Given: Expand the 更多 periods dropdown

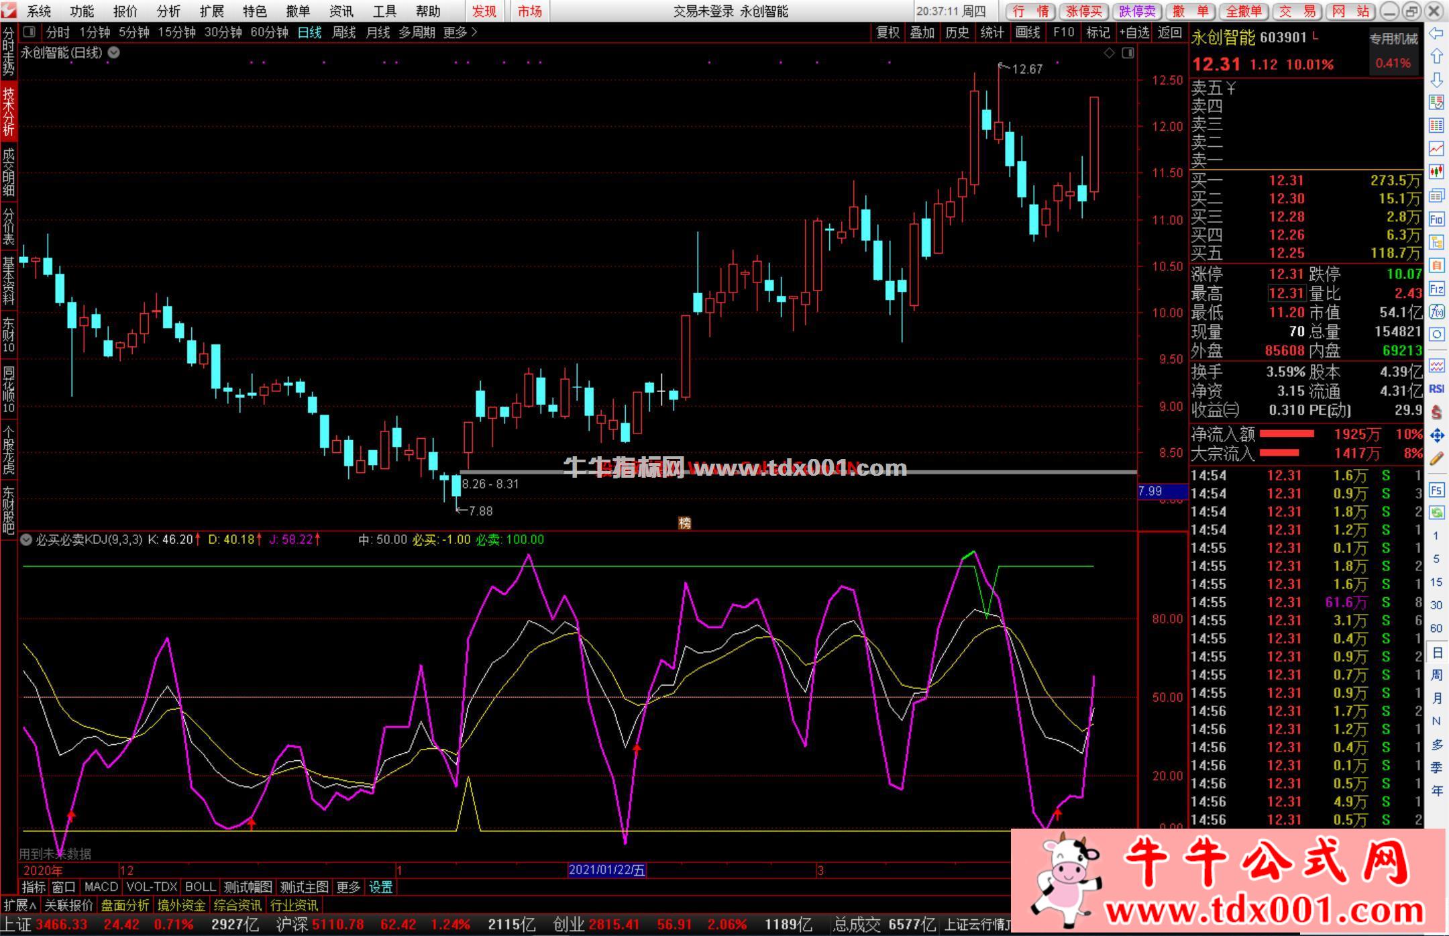Looking at the screenshot, I should 460,32.
